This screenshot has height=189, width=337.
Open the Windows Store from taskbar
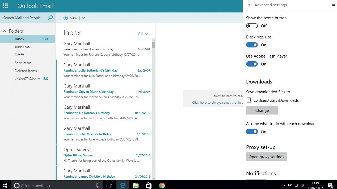click(149, 186)
